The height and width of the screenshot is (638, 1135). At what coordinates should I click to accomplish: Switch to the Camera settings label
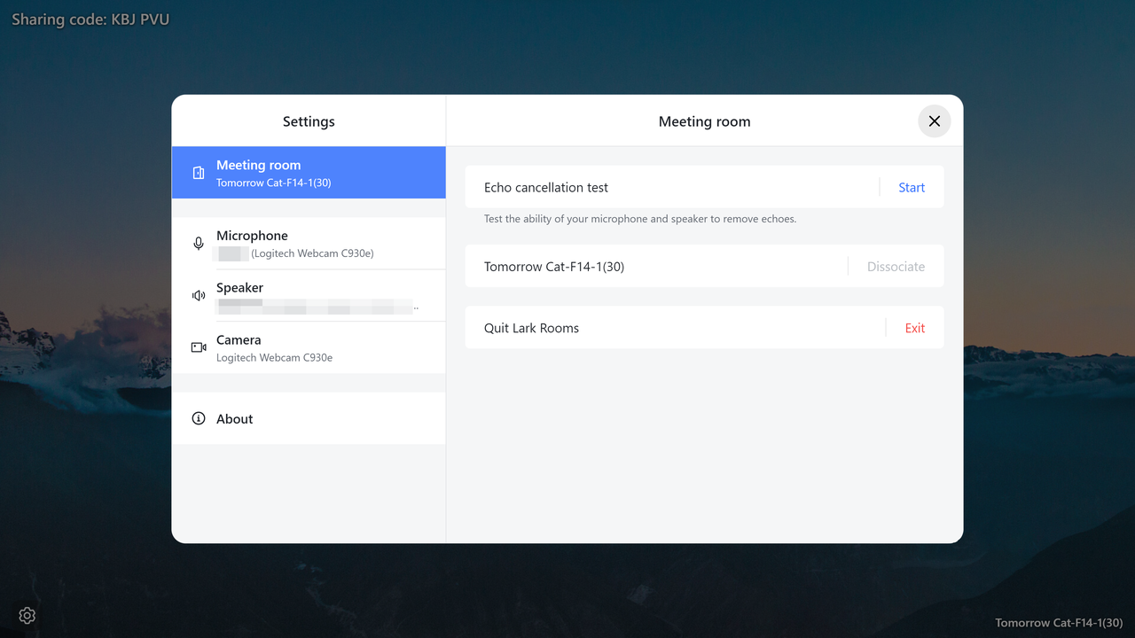[x=239, y=340]
